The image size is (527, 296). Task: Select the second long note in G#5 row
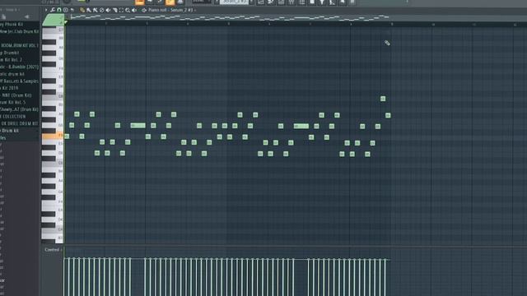[x=301, y=126]
